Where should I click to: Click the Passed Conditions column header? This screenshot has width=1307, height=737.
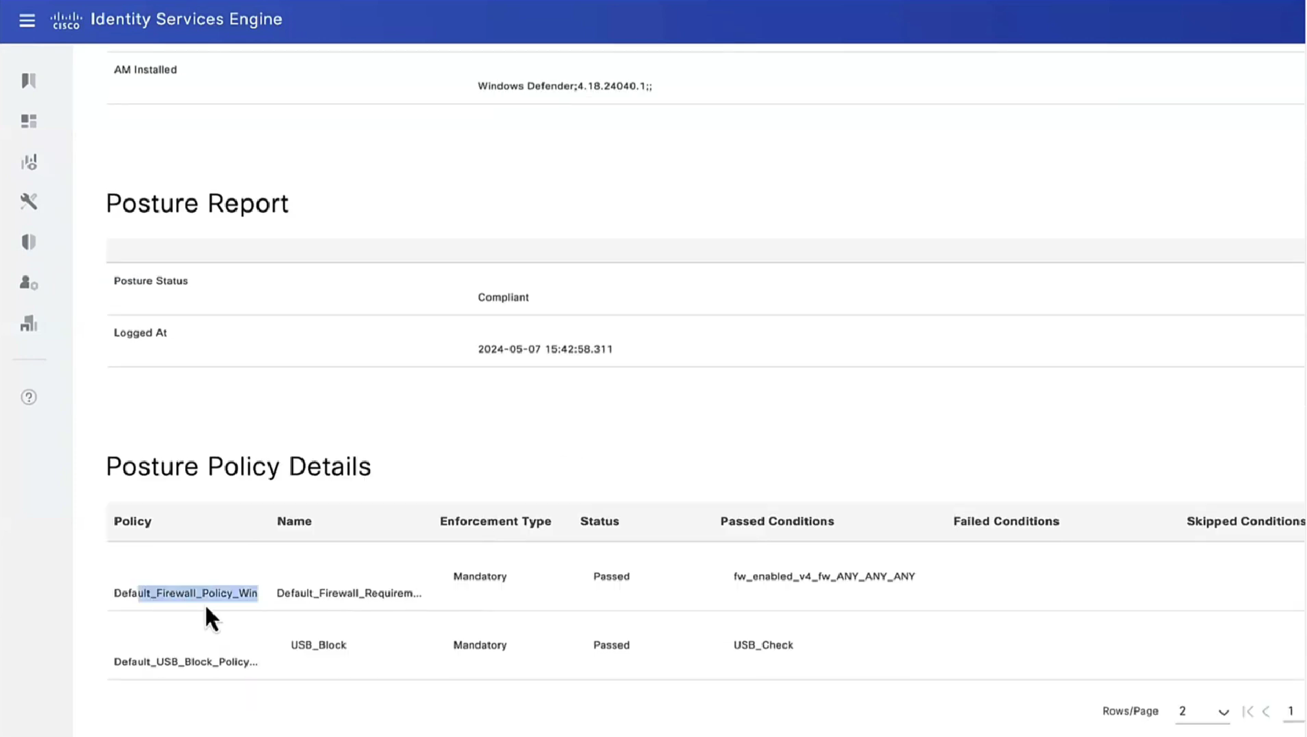click(x=777, y=521)
